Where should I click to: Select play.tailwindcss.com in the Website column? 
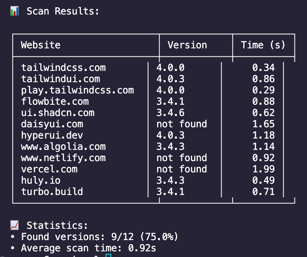tap(77, 90)
